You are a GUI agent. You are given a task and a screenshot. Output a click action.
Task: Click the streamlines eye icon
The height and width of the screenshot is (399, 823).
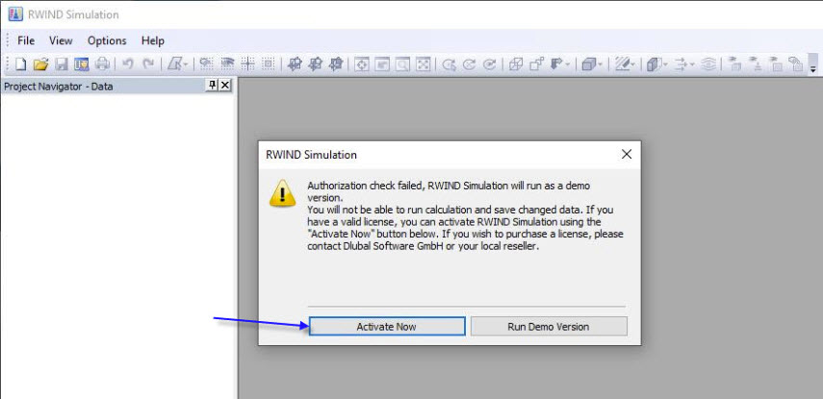point(708,64)
